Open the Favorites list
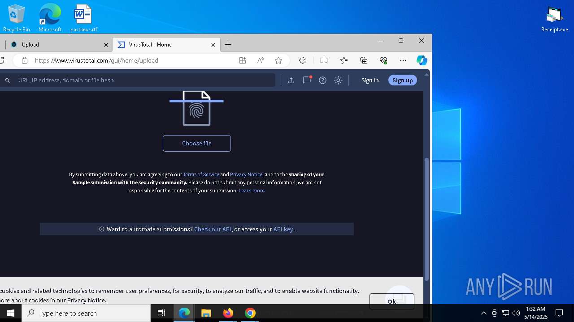Screen dimensions: 574x322 [x=344, y=60]
